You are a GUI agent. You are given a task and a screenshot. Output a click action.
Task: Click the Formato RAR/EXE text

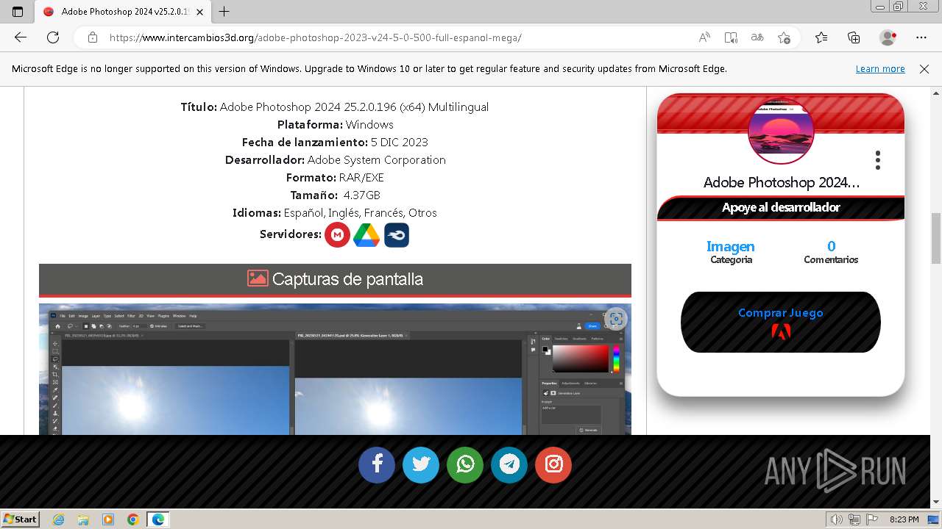335,177
